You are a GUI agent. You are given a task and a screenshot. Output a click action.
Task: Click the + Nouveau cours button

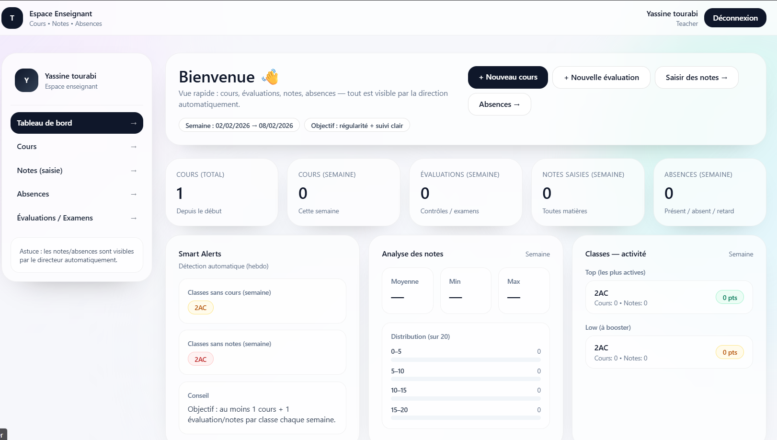click(x=507, y=77)
